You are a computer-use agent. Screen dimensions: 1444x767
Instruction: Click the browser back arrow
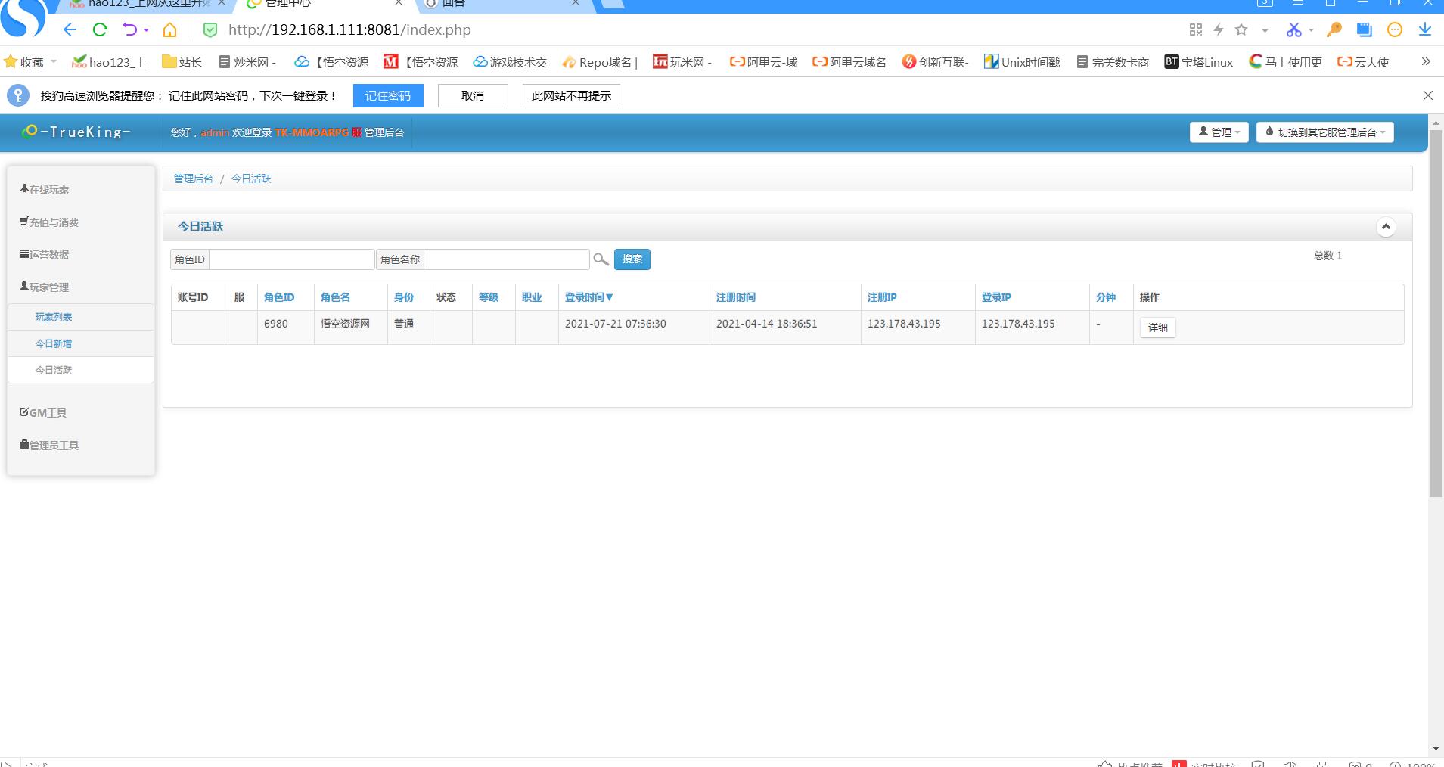pos(70,29)
